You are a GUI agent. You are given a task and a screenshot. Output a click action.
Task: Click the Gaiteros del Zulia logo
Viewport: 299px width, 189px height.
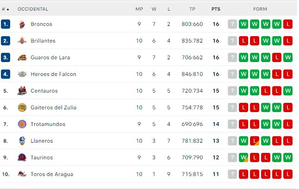[22, 107]
